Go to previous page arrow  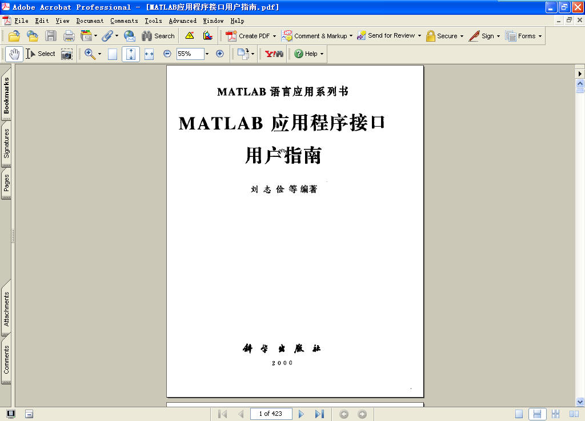click(241, 414)
